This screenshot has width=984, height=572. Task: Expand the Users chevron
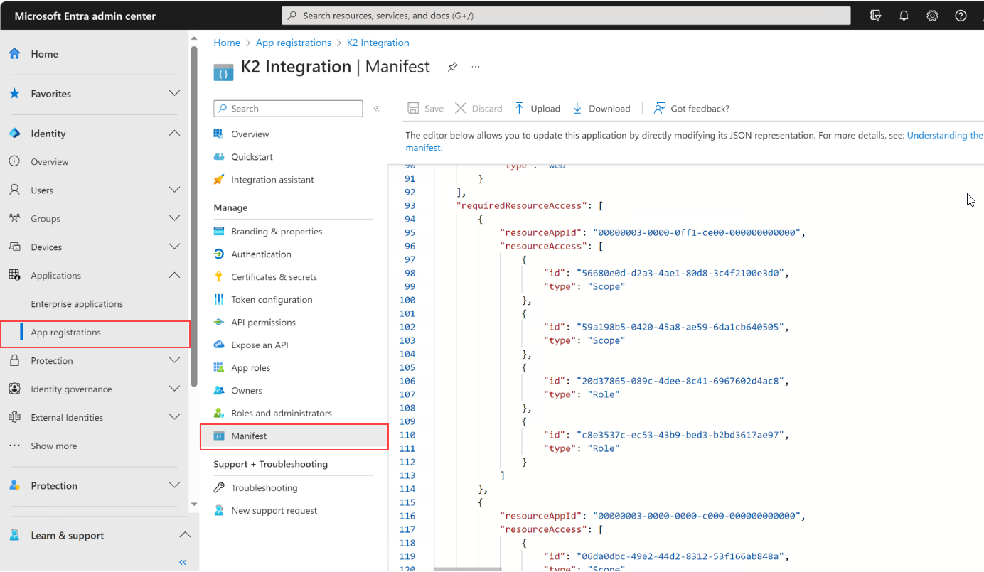[174, 190]
